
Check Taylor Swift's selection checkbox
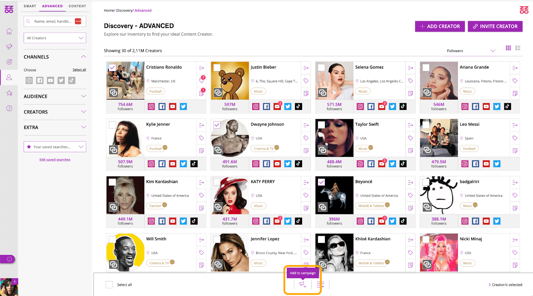321,125
